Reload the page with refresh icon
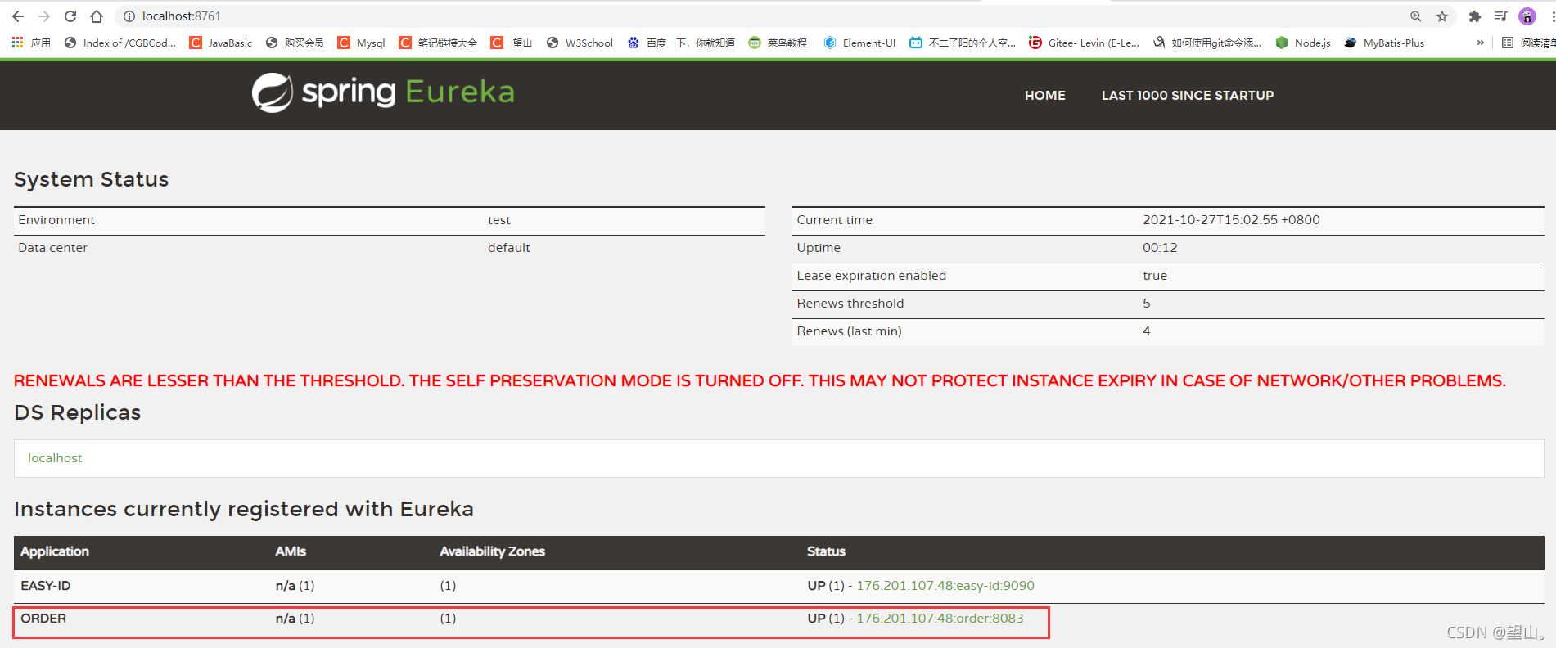1556x648 pixels. (x=70, y=16)
